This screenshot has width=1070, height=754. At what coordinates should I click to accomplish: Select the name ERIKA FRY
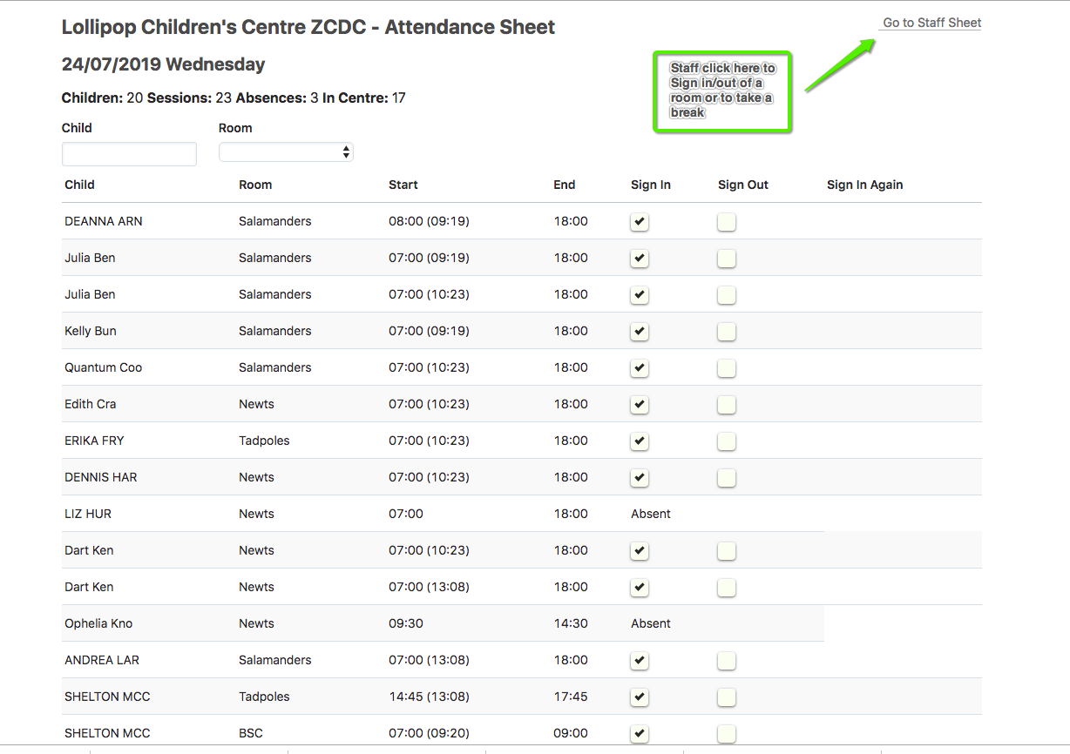coord(94,441)
